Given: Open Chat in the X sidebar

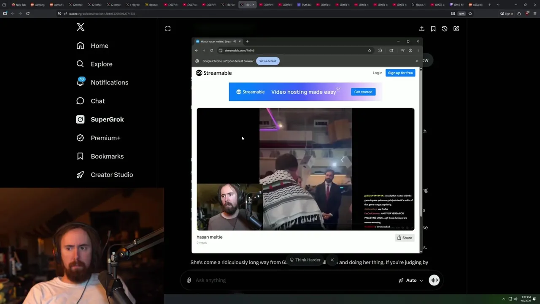Looking at the screenshot, I should coord(90,101).
